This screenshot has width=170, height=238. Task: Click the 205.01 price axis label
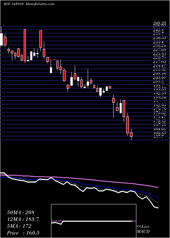(x=159, y=78)
